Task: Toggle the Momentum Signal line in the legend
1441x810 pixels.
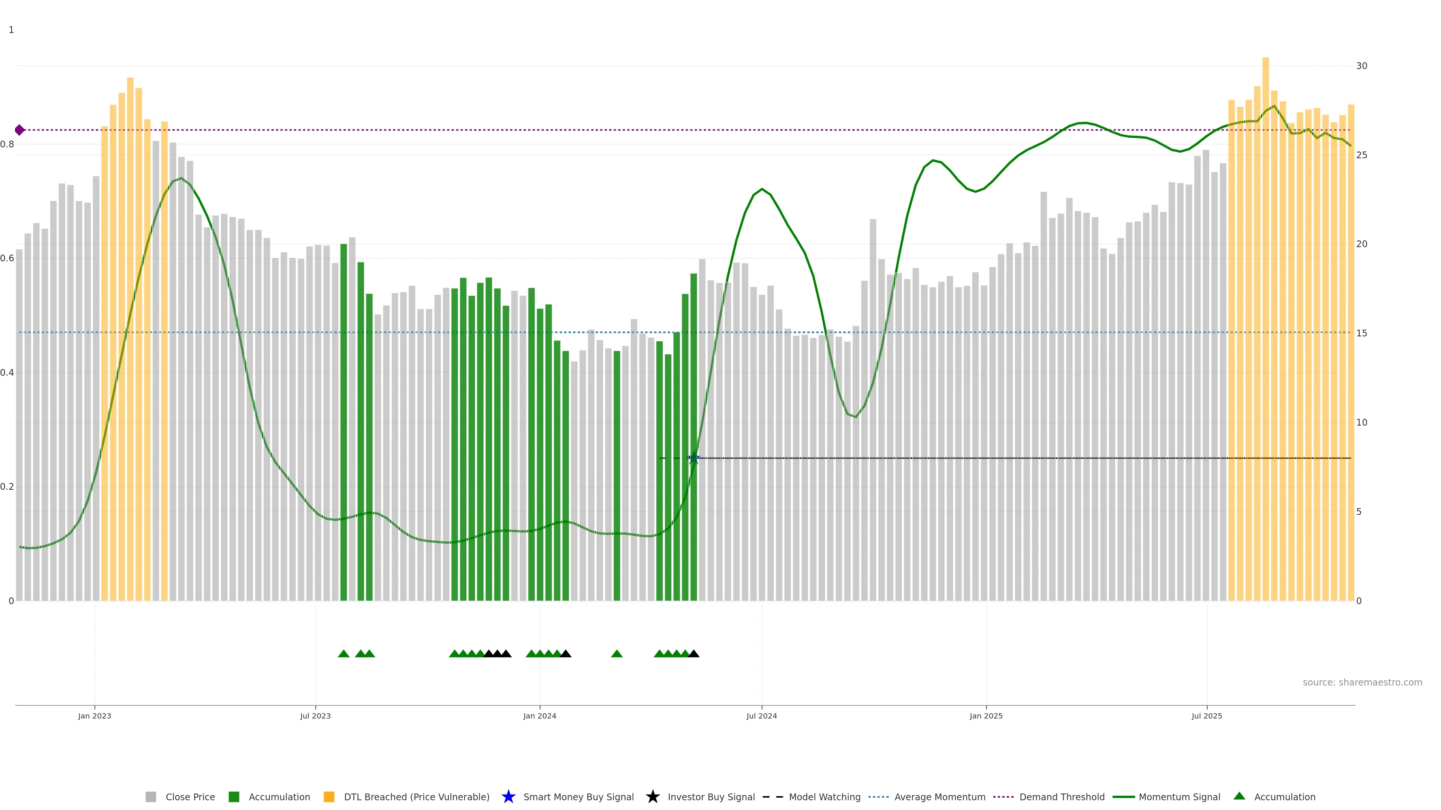Action: pyautogui.click(x=1179, y=797)
